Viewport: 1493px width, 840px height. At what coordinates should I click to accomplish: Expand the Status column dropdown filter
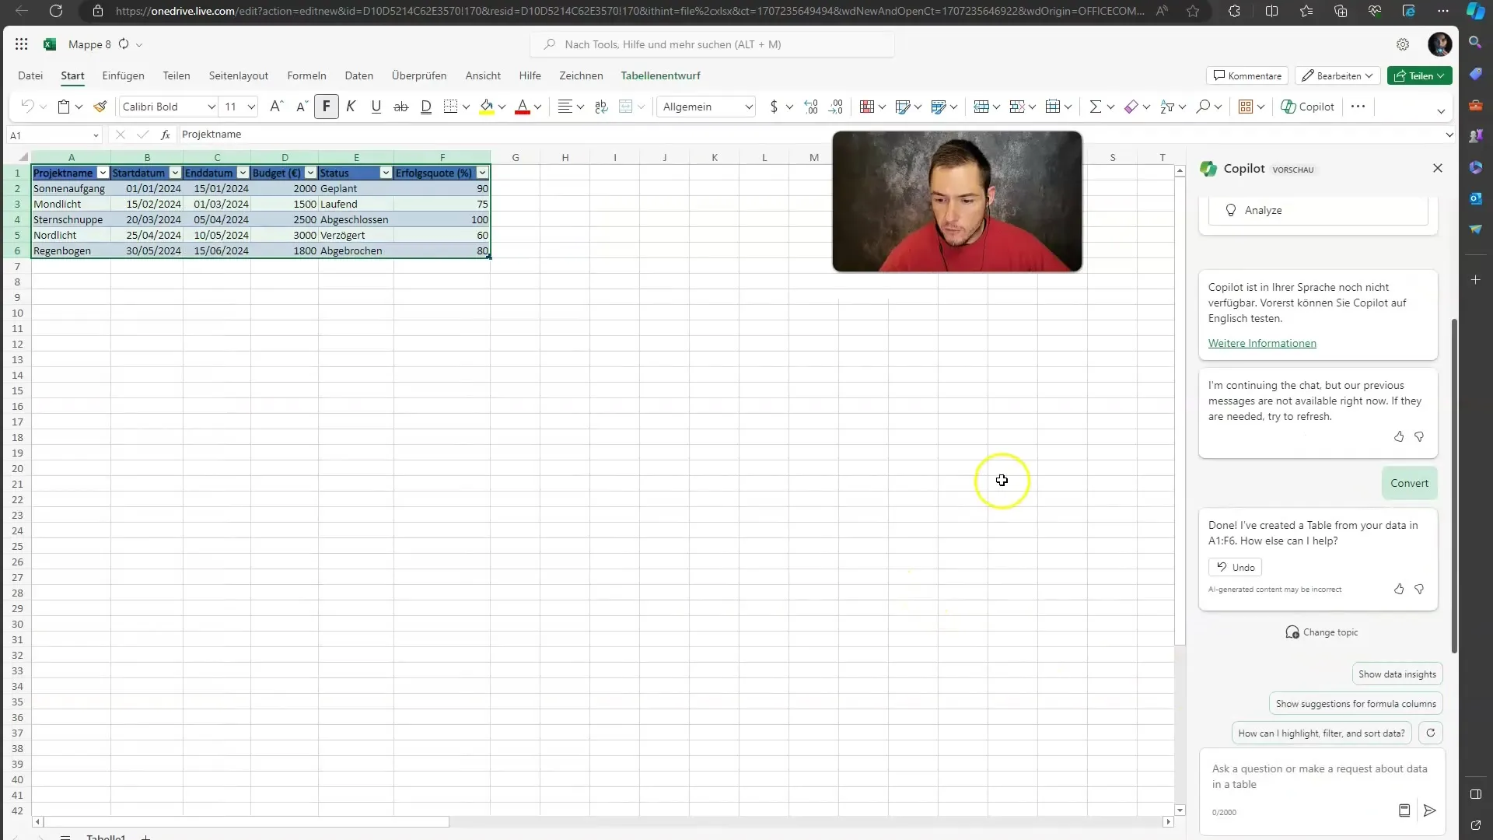(386, 173)
